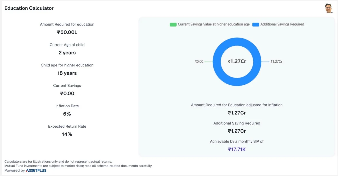Click the ₹17.71K monthly SIP amount

pyautogui.click(x=237, y=149)
